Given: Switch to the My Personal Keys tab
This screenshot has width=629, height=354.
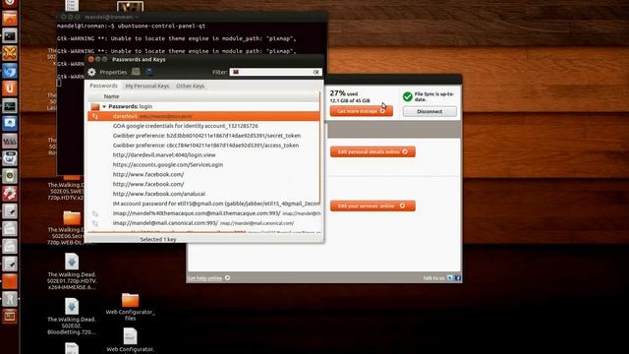Looking at the screenshot, I should (x=147, y=86).
